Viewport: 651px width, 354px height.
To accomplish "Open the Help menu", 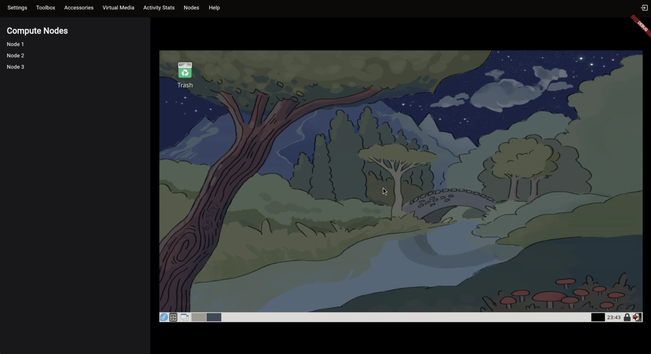I will (x=214, y=8).
